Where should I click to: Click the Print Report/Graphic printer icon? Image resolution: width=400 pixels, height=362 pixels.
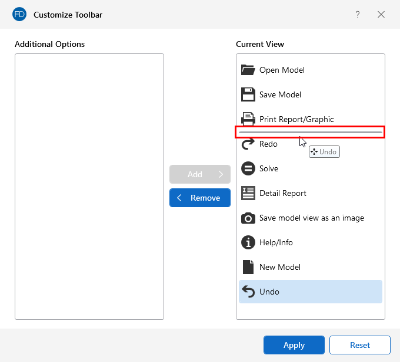[248, 119]
